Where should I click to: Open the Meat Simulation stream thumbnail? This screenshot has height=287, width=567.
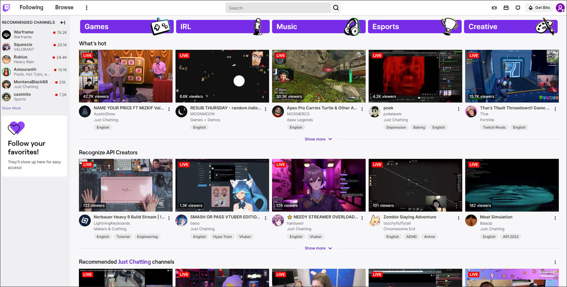coord(512,185)
